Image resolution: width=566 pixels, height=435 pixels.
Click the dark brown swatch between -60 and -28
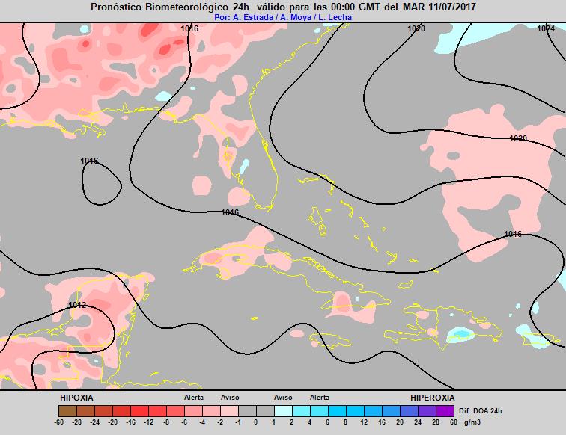pyautogui.click(x=67, y=411)
